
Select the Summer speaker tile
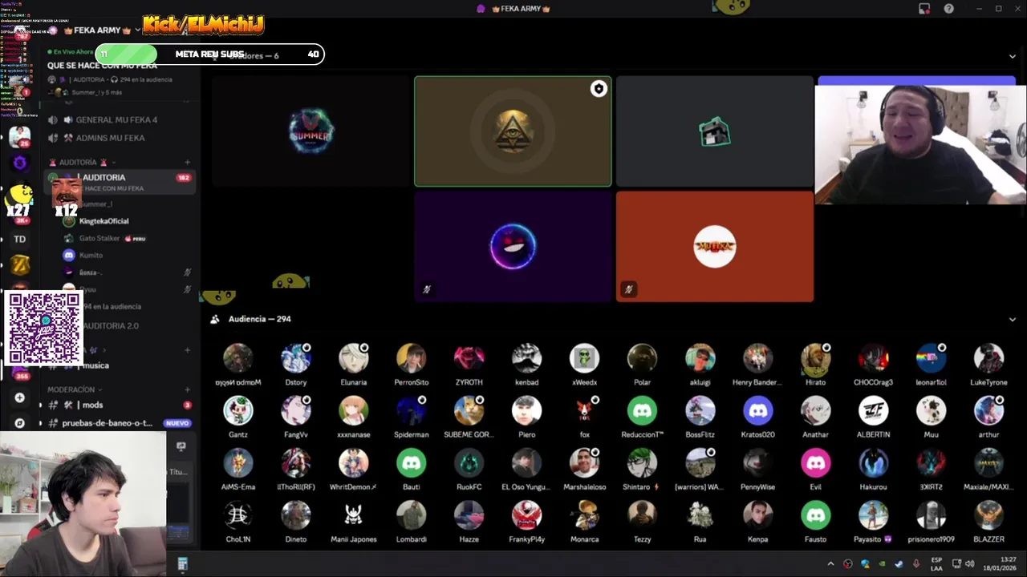point(311,131)
